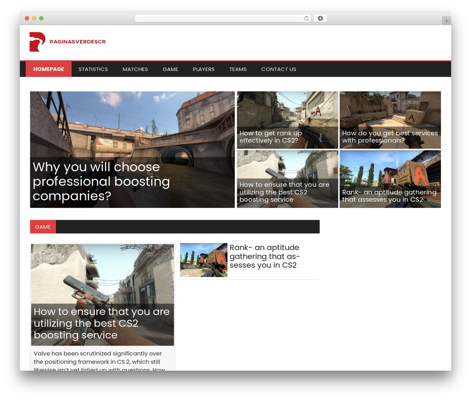
Task: Close the browser window with red button
Action: pos(27,18)
